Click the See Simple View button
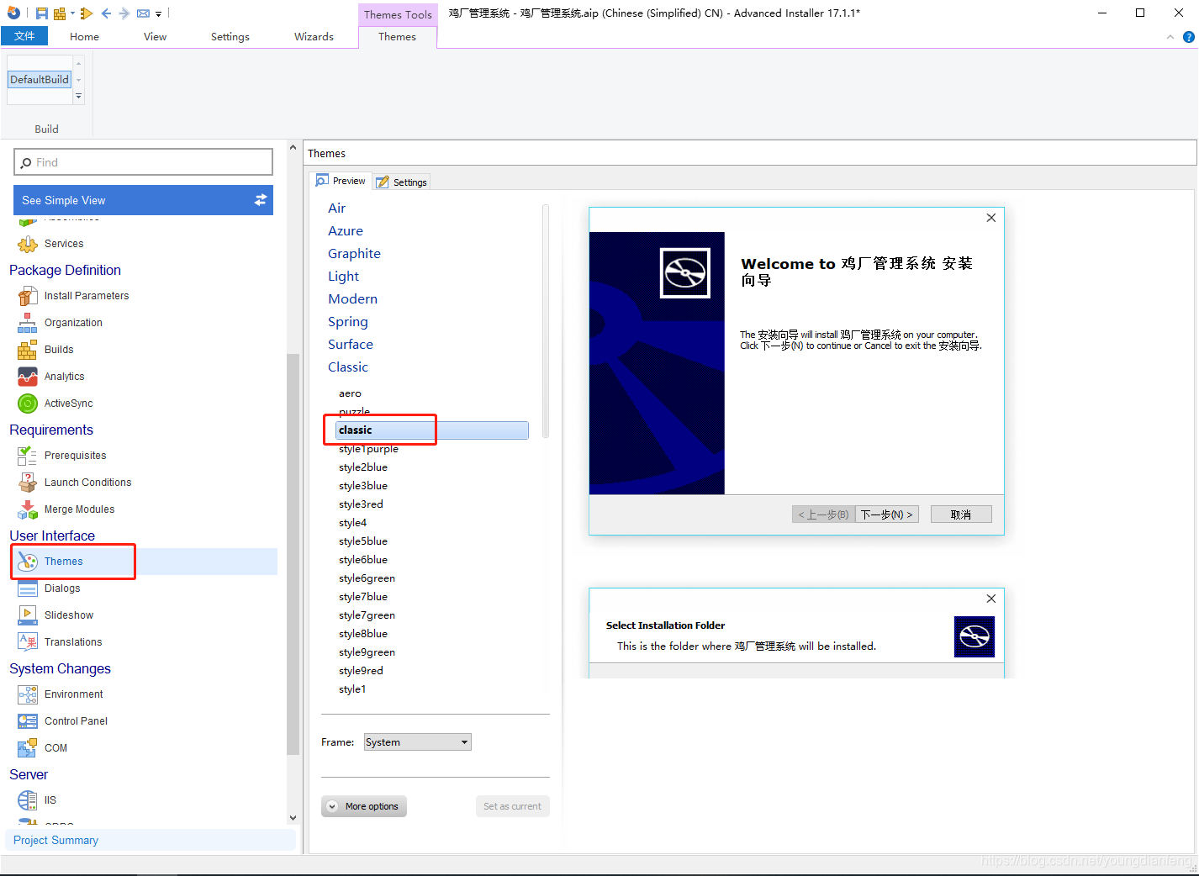 tap(143, 200)
